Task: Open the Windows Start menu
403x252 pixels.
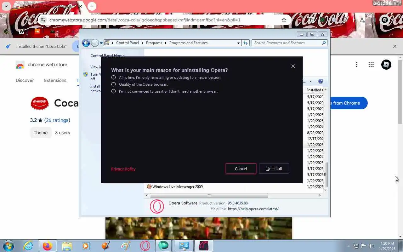Action: 8,246
